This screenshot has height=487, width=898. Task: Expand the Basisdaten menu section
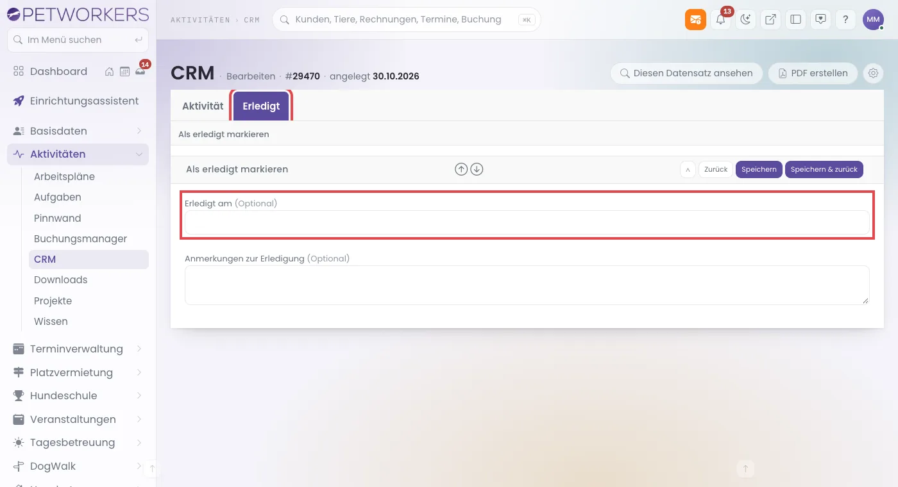pos(78,131)
